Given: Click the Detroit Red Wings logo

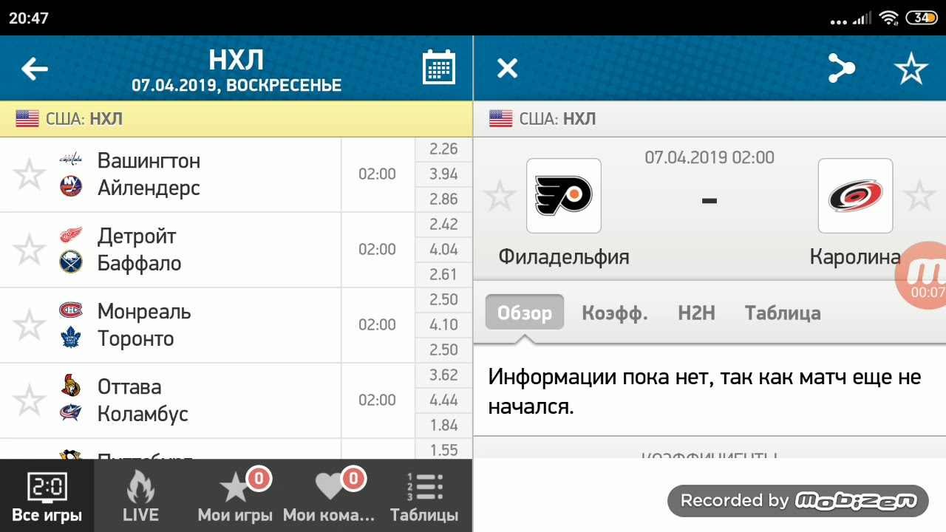Looking at the screenshot, I should (71, 235).
